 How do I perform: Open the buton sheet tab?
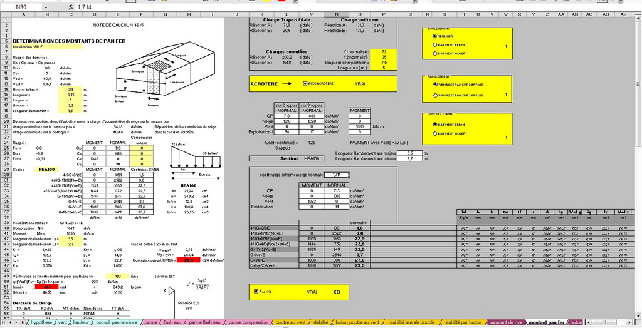[x=576, y=323]
